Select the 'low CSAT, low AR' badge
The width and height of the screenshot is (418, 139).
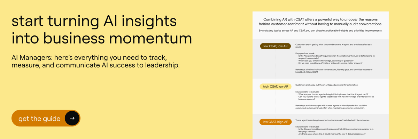tap(275, 46)
